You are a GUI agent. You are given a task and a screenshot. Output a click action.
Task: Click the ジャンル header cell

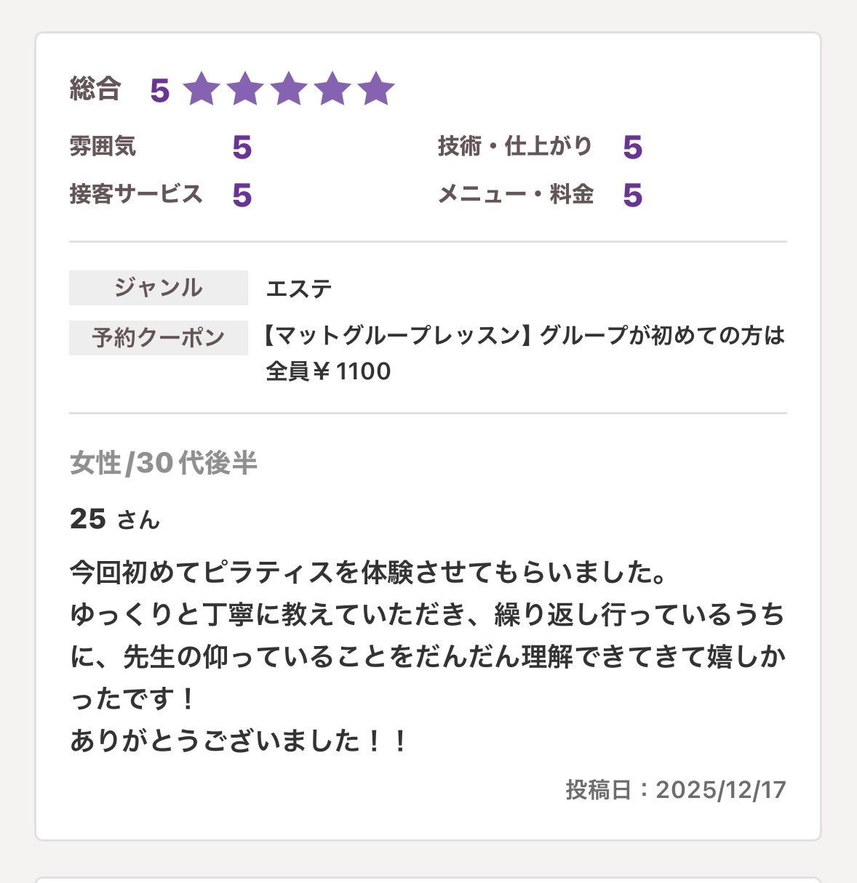(x=159, y=288)
